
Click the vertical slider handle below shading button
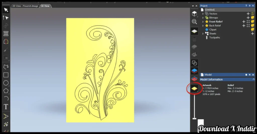pyautogui.click(x=194, y=118)
